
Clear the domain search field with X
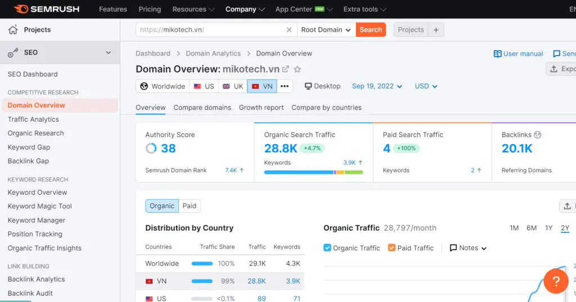pyautogui.click(x=289, y=30)
